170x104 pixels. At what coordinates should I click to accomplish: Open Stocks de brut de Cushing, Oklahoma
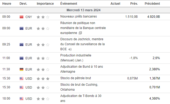(79, 87)
